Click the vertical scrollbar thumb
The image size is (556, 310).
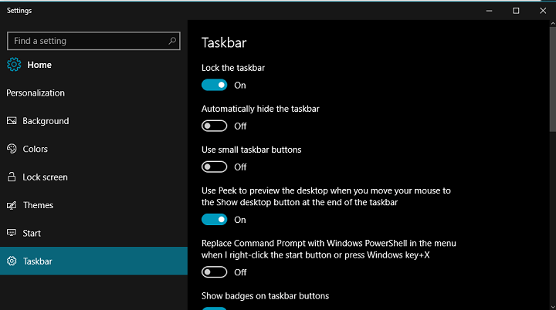(x=553, y=79)
